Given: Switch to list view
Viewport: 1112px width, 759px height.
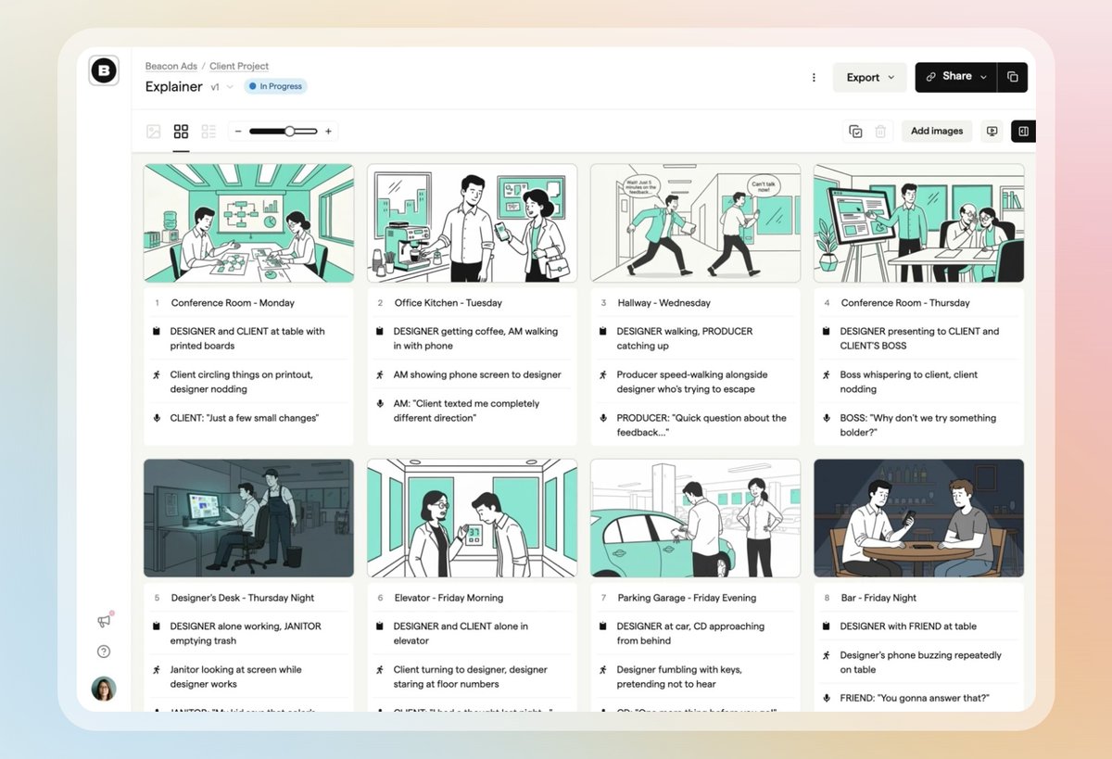Looking at the screenshot, I should 208,132.
